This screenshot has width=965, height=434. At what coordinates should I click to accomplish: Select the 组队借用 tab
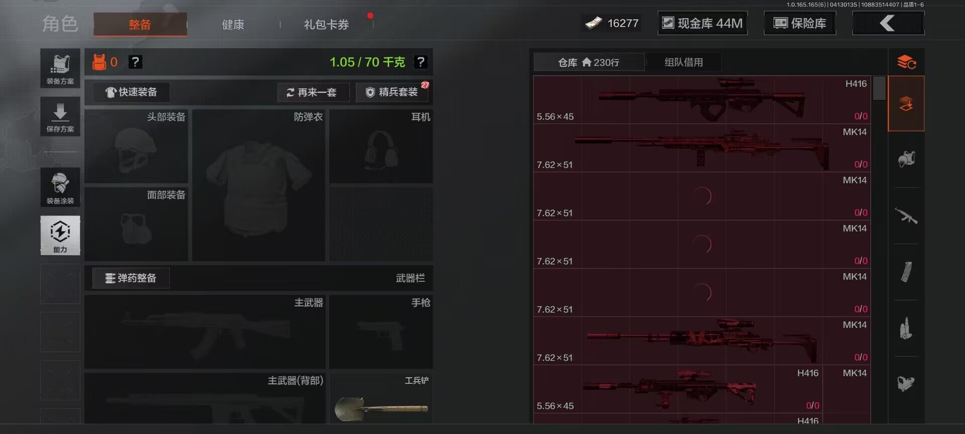684,62
